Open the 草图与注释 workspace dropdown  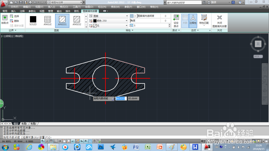tap(65, 2)
